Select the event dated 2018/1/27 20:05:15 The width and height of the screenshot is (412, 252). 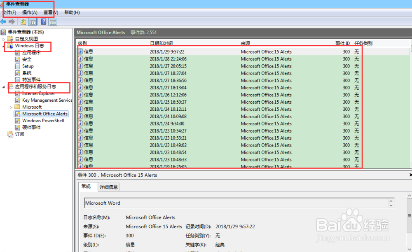point(243,66)
